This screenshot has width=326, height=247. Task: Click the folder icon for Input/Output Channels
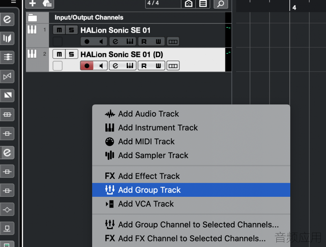(33, 18)
